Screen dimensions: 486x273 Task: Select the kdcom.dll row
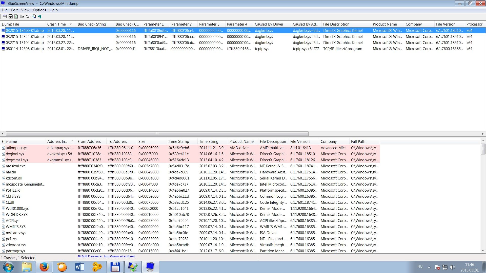click(190, 178)
